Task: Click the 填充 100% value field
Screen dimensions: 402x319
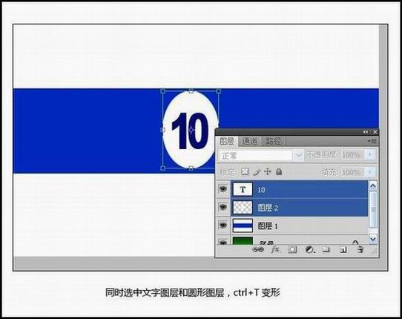Action: (x=353, y=172)
